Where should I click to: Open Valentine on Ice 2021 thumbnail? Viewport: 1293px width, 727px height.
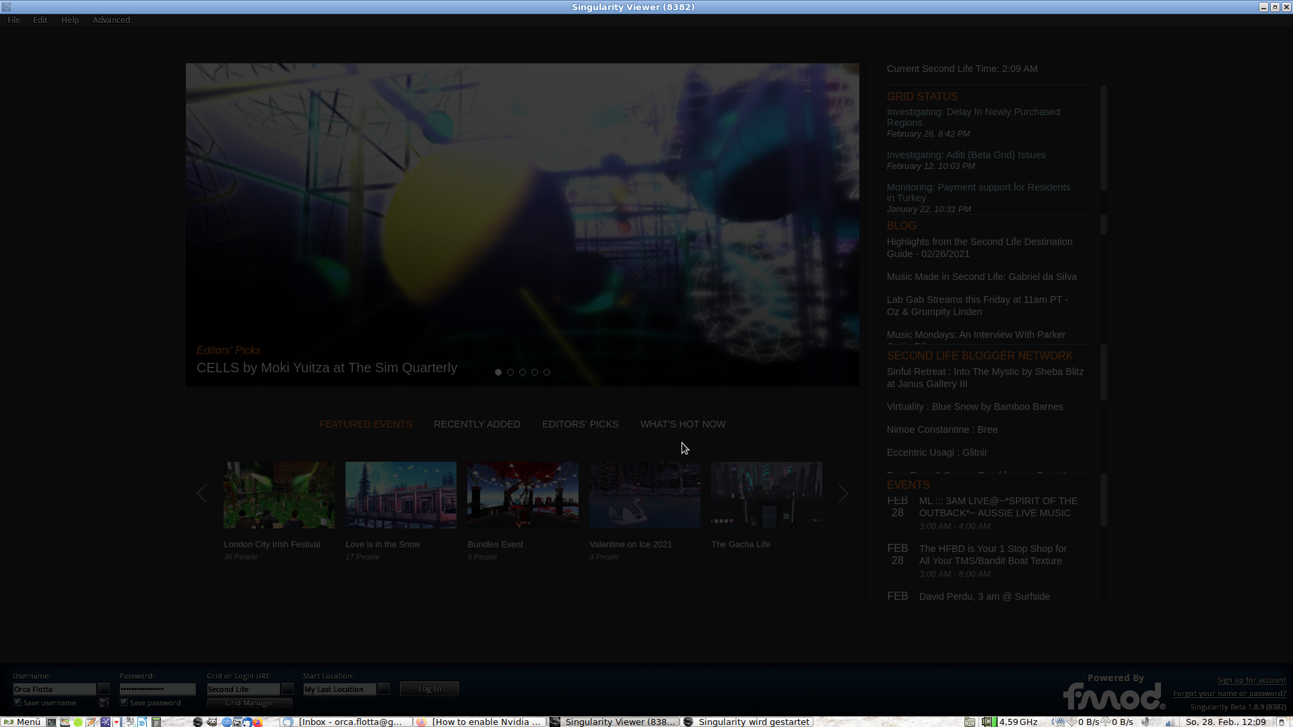pos(644,495)
